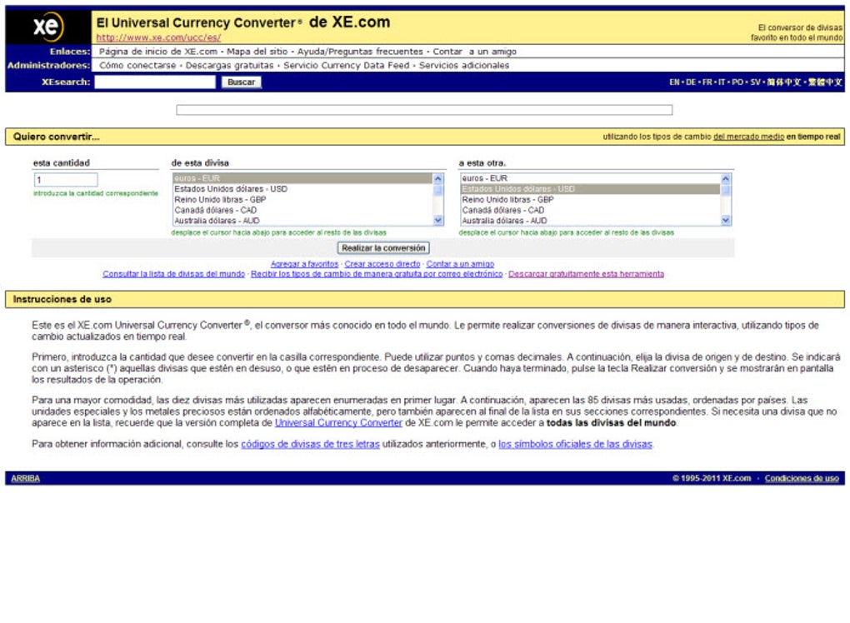Click the down scroll arrow of the source currency list

point(437,220)
